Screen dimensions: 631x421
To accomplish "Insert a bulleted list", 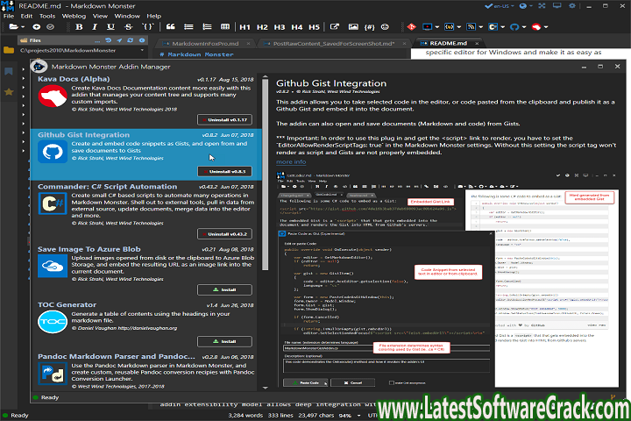I will tap(188, 27).
